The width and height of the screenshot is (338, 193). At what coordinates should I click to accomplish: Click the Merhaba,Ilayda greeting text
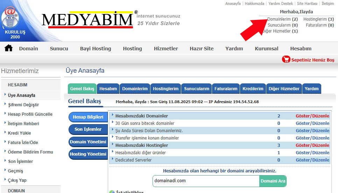[296, 12]
